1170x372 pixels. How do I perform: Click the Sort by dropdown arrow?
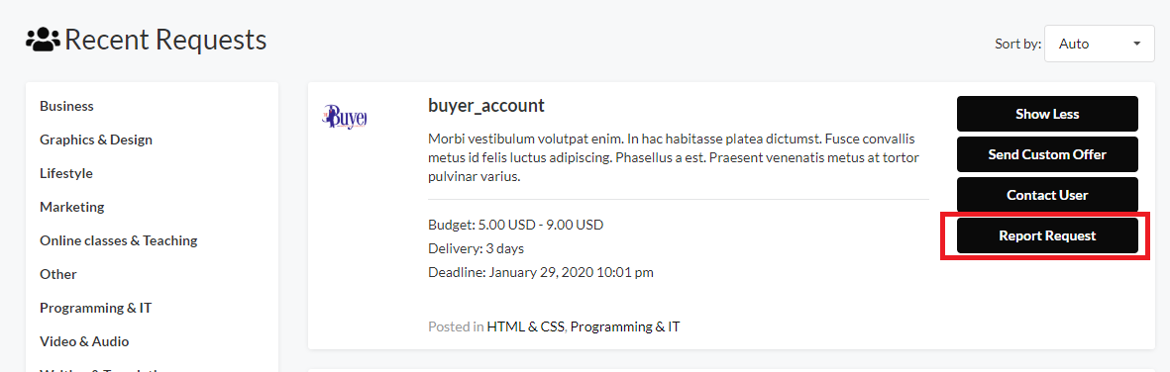point(1136,44)
